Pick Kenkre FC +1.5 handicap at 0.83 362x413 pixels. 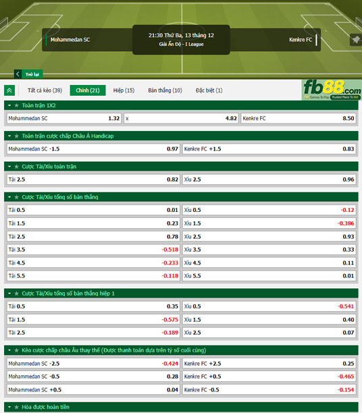[269, 149]
